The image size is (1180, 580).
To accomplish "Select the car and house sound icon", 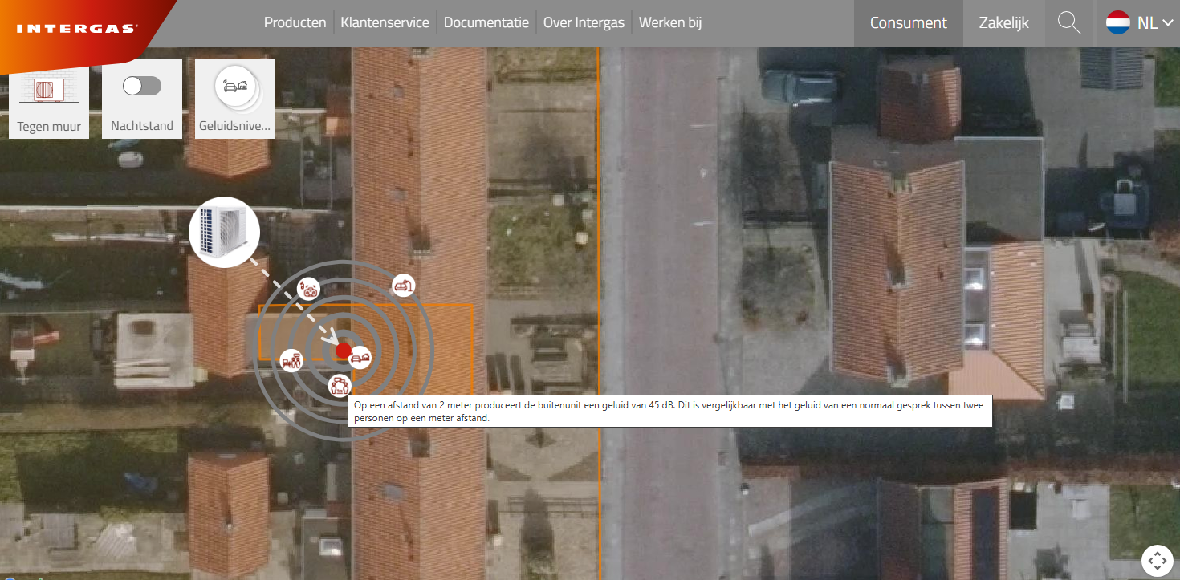I will click(360, 356).
